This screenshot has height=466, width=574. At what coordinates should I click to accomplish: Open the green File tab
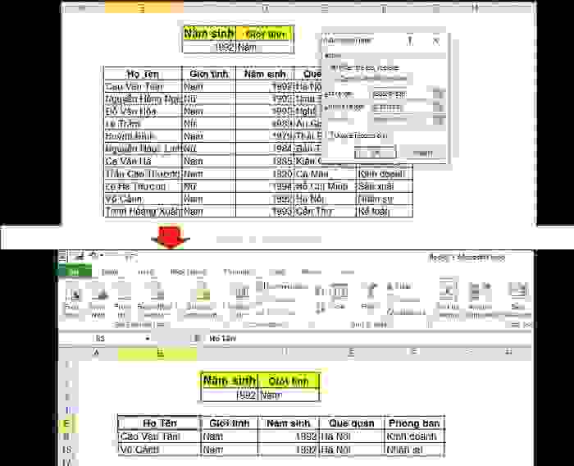[x=75, y=272]
